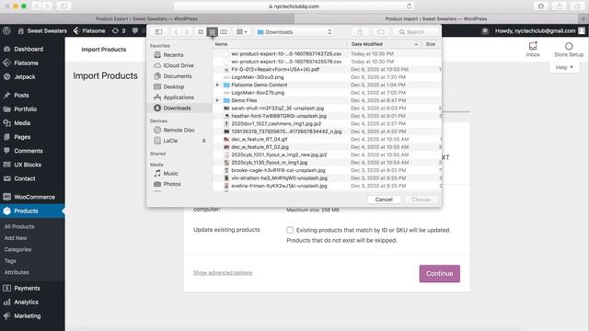Expand the Help dropdown tab

564,67
